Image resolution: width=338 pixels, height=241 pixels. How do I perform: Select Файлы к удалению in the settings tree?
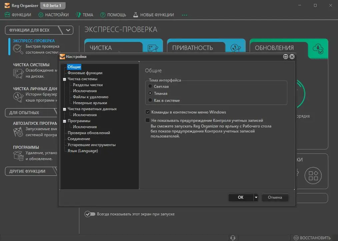[91, 97]
